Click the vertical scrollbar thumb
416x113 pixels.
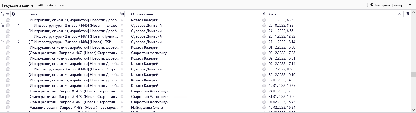coord(413,74)
